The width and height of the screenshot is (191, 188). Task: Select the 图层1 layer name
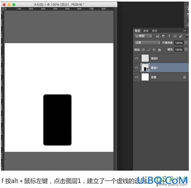(154, 68)
